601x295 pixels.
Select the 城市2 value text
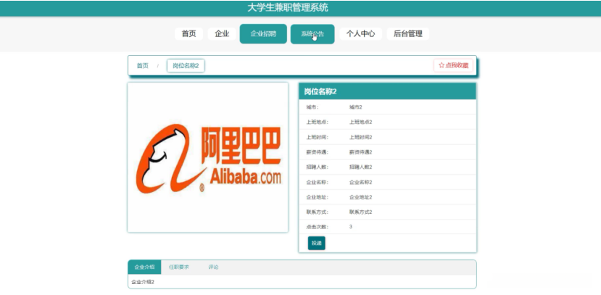click(356, 107)
